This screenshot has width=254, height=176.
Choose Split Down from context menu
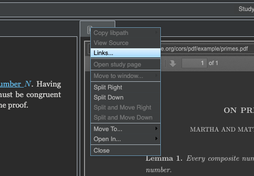coord(125,98)
